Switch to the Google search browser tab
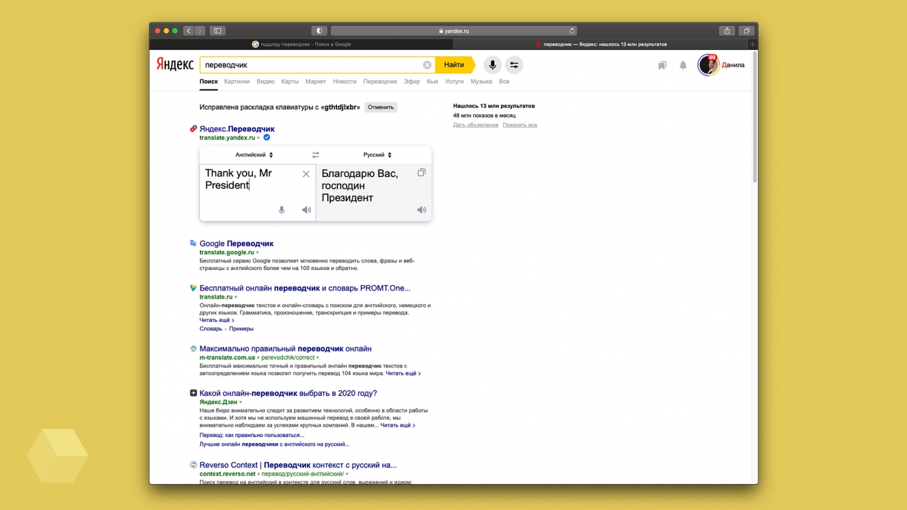This screenshot has width=907, height=510. tap(301, 44)
